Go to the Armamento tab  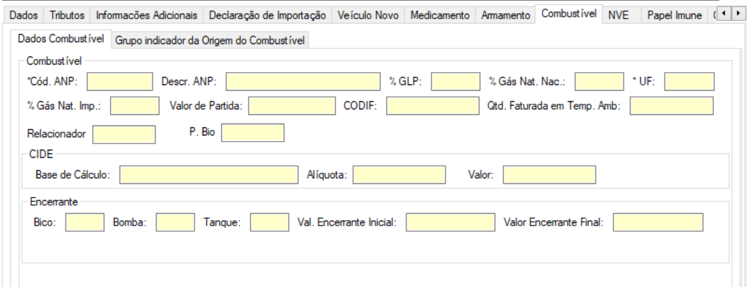click(x=506, y=14)
